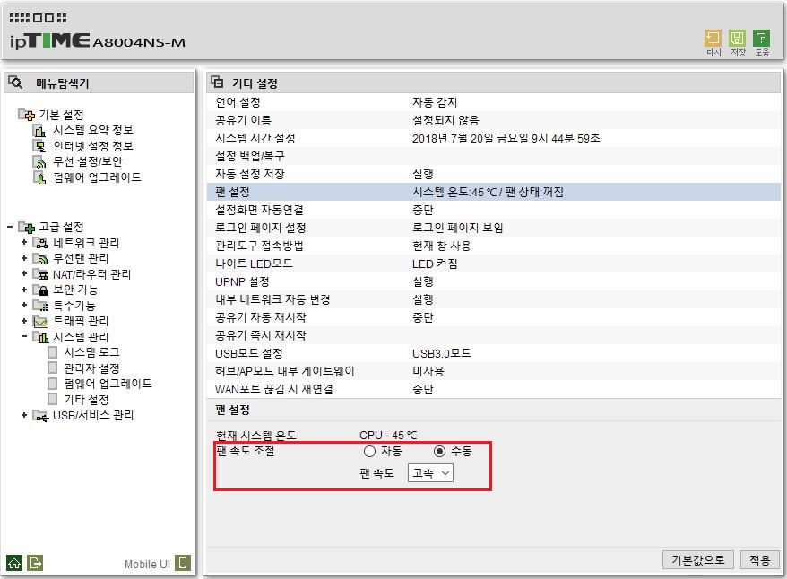787x579 pixels.
Task: Click the home icon at bottom left
Action: (x=14, y=563)
